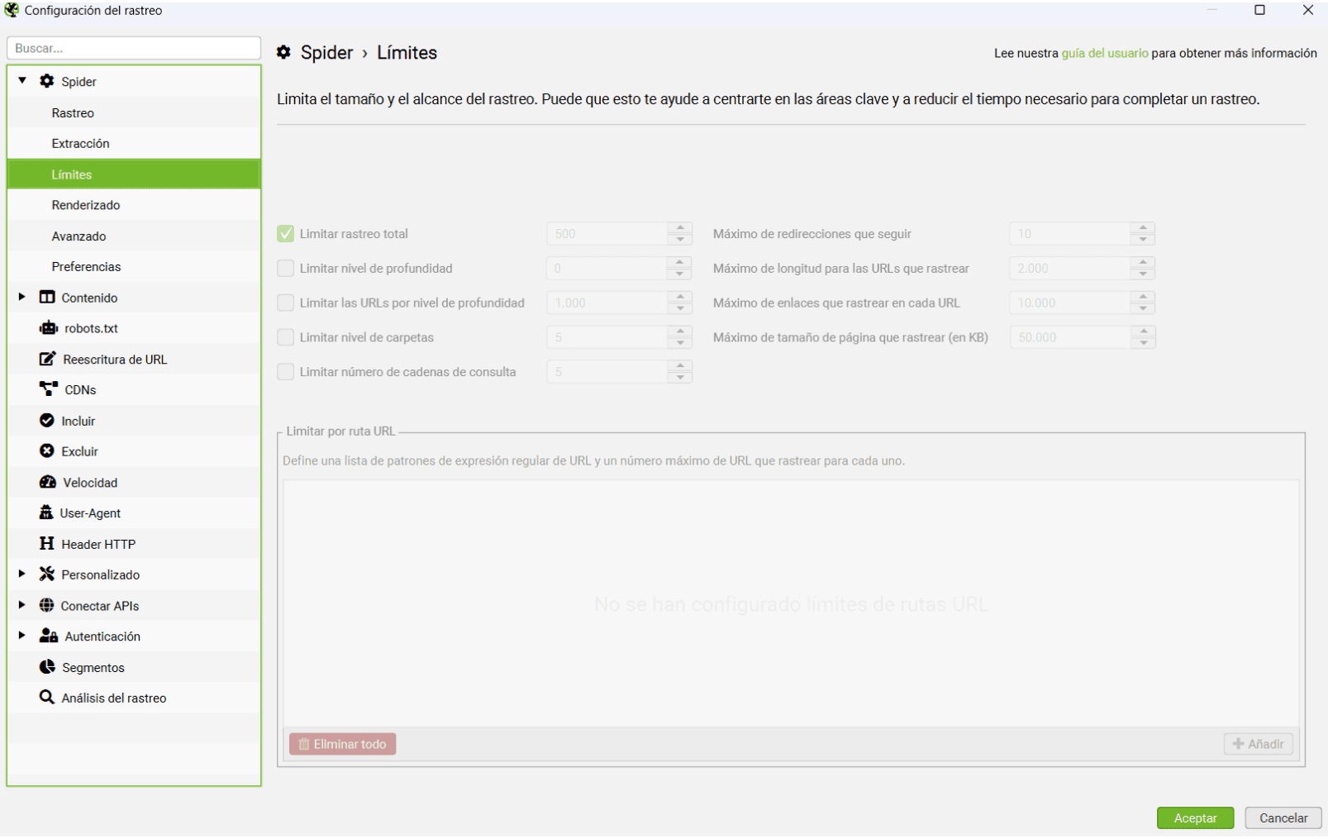The width and height of the screenshot is (1328, 839).
Task: Enable Limitar nivel de profundidad checkbox
Action: (286, 269)
